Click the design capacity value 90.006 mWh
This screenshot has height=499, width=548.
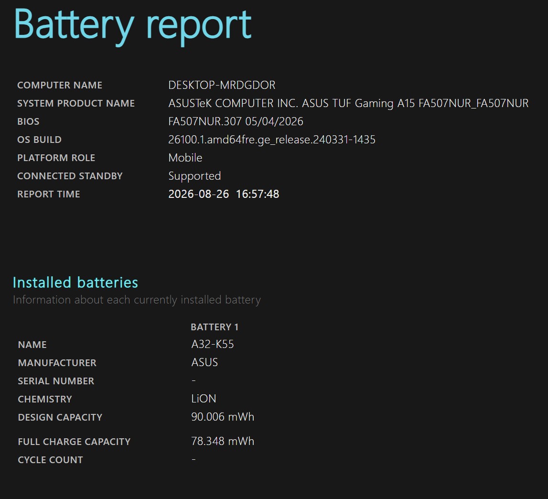(x=223, y=417)
